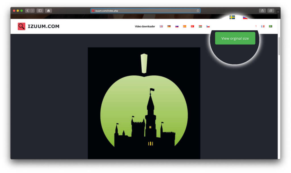Viewport: 291px width, 173px height.
Task: Select the Turkish flag language
Action: pos(192,26)
